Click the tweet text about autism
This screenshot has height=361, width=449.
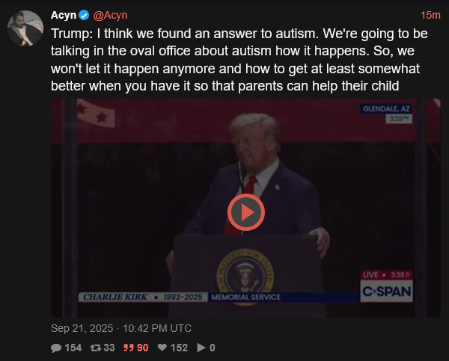point(239,60)
